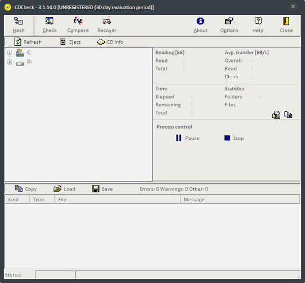Click the Errors Warnings Other counter text
Screen dimensions: 305x283
pos(174,189)
